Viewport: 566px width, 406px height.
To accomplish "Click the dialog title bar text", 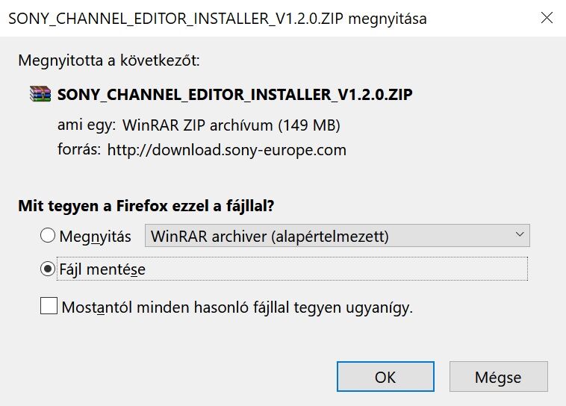I will [x=217, y=19].
